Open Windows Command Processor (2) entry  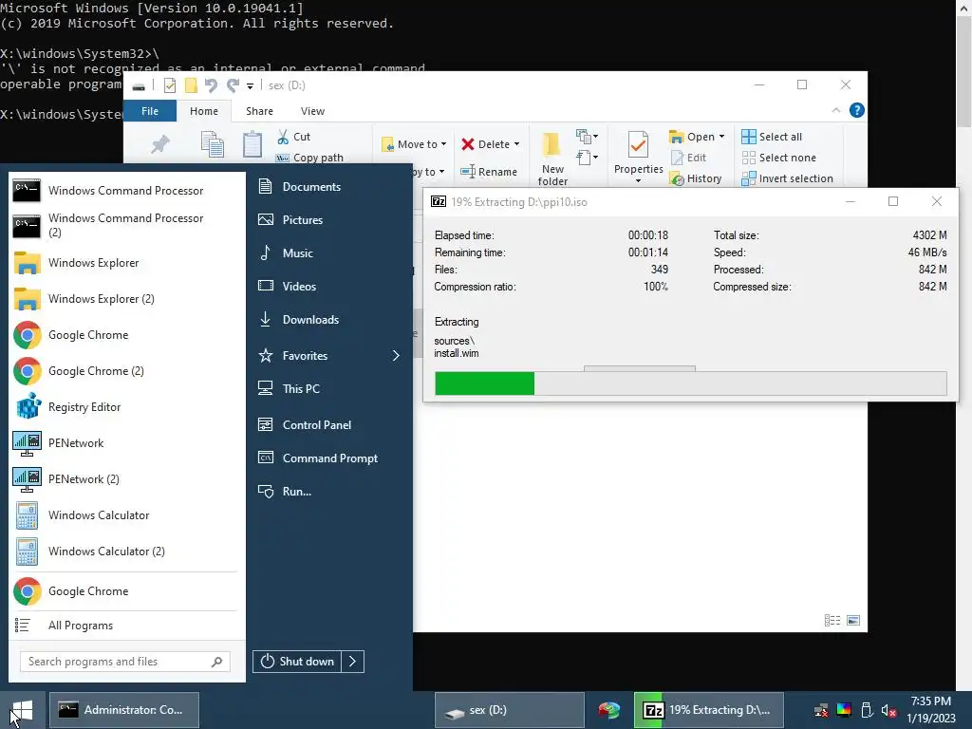point(124,225)
